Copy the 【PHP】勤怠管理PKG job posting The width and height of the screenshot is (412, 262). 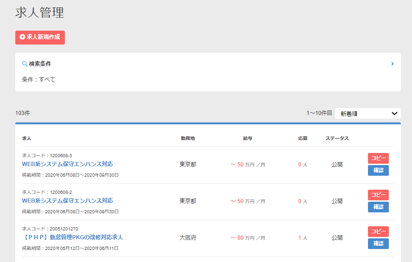coord(378,231)
